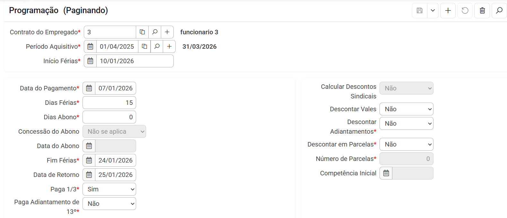Screen dimensions: 507x218
Task: Open the Descontar em Parcelas dropdown
Action: [x=406, y=144]
